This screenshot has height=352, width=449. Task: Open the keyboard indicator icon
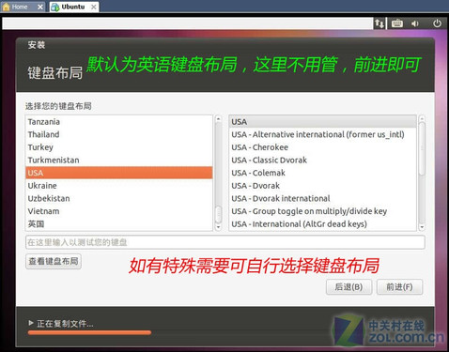(x=397, y=23)
